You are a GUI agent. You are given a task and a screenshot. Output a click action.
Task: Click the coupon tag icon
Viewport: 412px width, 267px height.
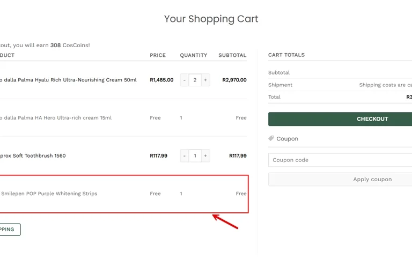[x=271, y=138]
